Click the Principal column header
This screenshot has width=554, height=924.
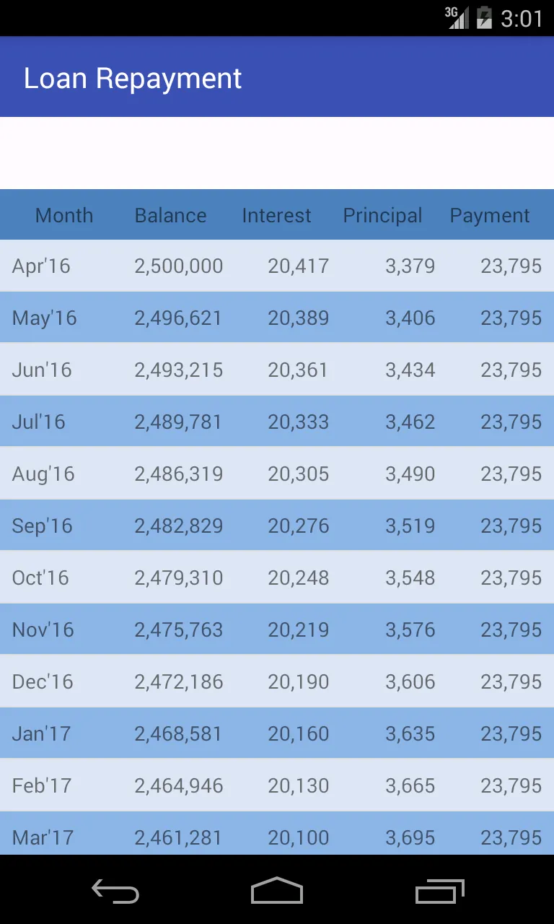(x=383, y=216)
